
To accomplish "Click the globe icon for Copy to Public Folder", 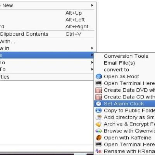I will coord(99,110).
